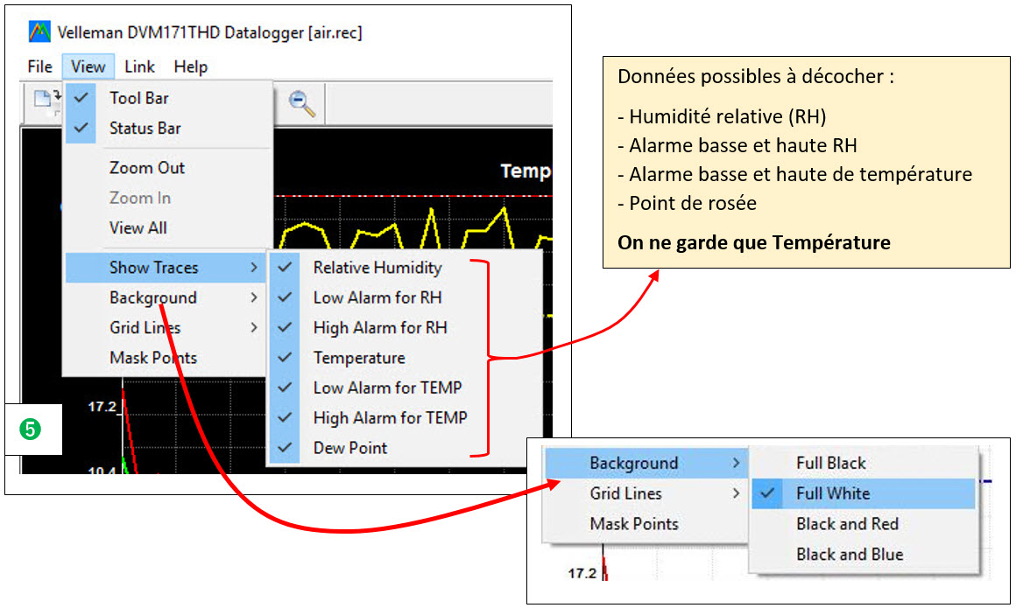Toggle Status Bar visibility

point(145,128)
